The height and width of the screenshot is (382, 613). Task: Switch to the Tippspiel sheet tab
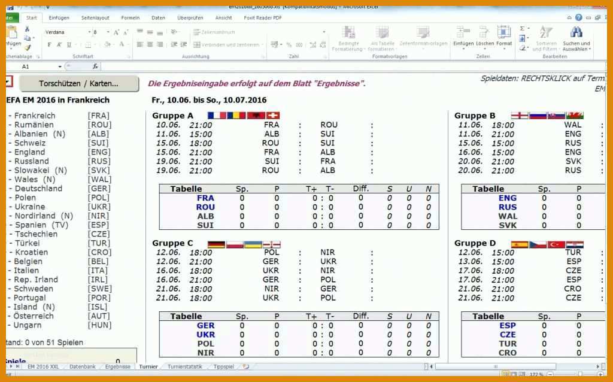click(x=224, y=367)
